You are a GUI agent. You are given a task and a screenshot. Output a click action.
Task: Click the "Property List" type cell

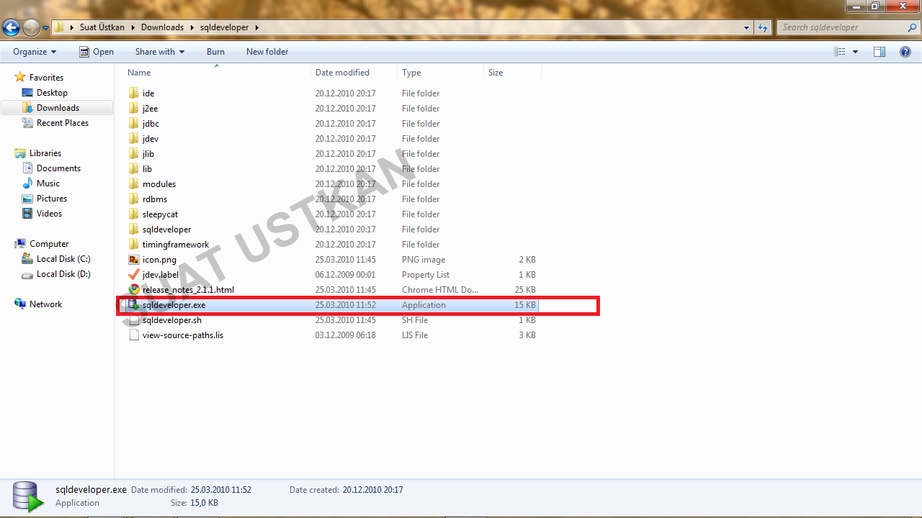click(426, 275)
